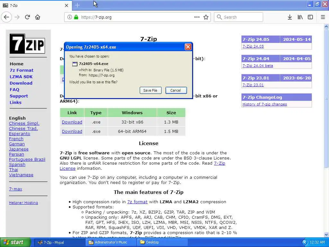Image resolution: width=329 pixels, height=247 pixels.
Task: Open the Windows start button
Action: point(15,242)
